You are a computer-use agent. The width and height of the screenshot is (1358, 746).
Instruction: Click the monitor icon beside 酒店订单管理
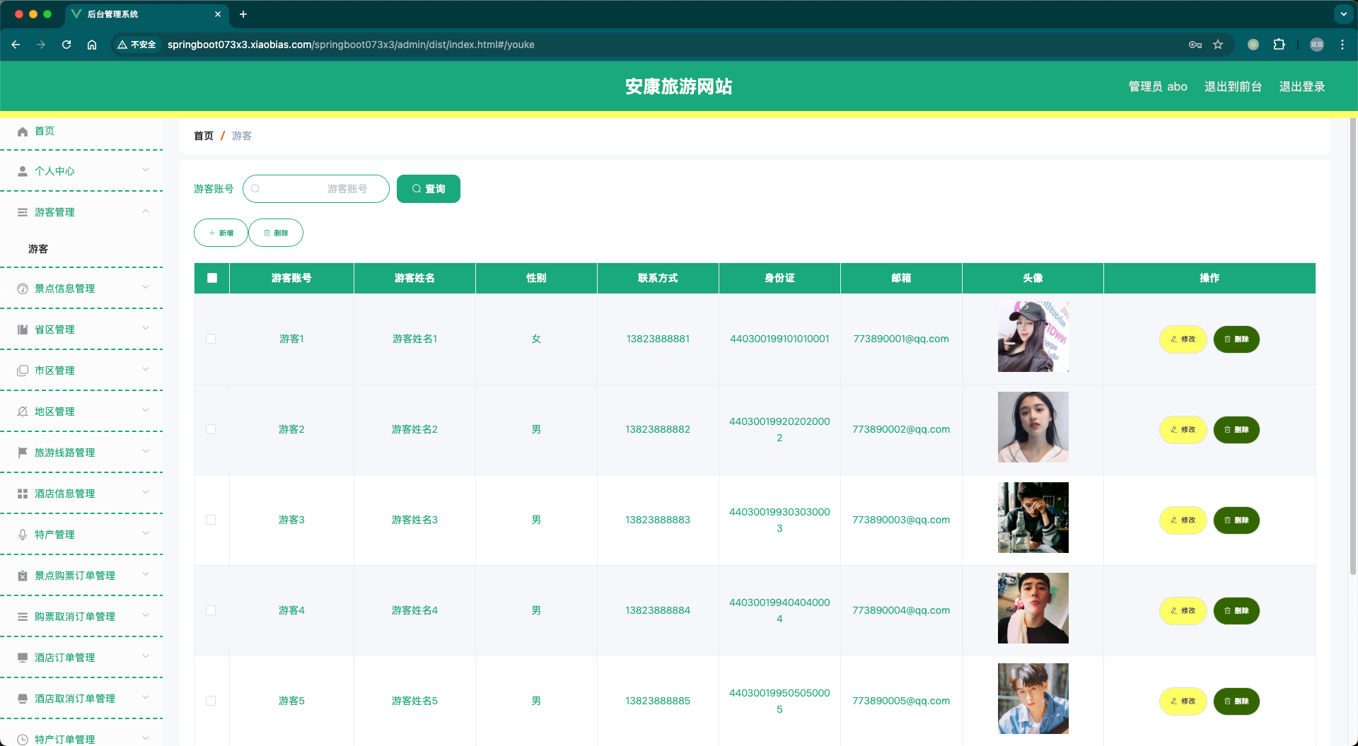(23, 658)
